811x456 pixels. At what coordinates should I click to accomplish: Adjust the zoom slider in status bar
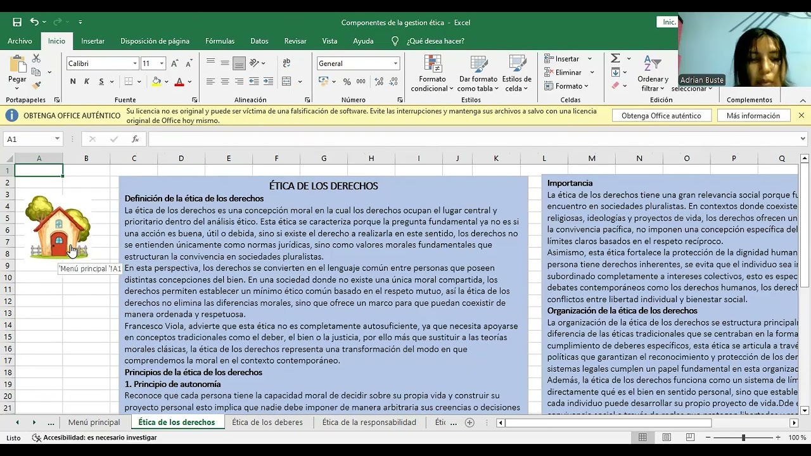coord(743,438)
